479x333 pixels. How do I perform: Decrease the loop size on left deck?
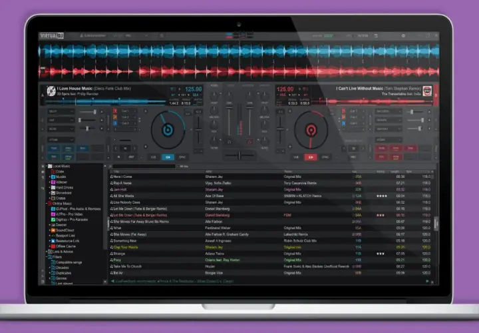pyautogui.click(x=116, y=149)
